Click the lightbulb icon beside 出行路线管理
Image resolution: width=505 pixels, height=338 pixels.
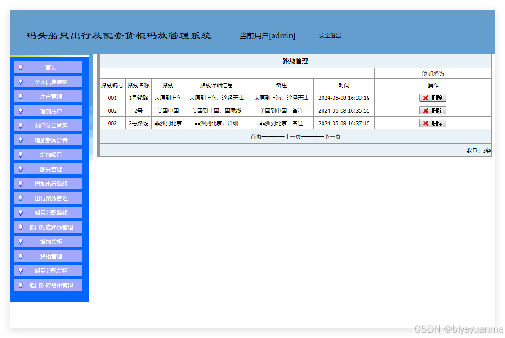20,198
